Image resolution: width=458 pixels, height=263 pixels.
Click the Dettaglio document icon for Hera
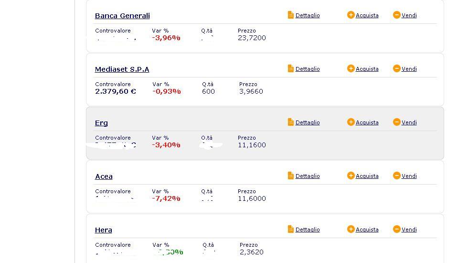tap(290, 230)
